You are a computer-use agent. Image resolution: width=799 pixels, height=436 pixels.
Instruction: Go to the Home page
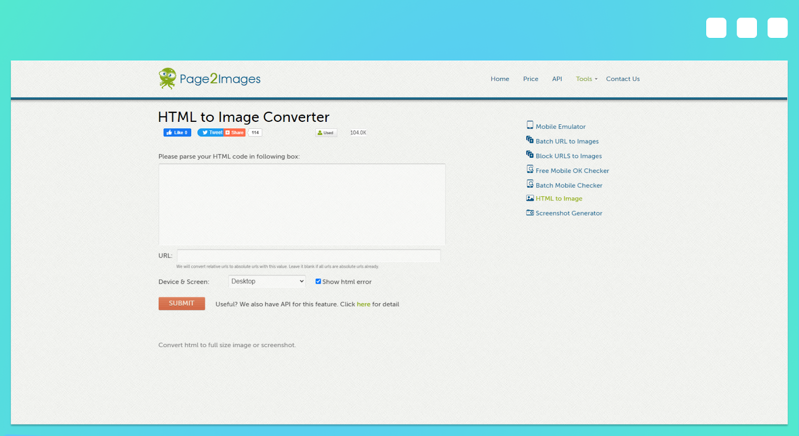(x=499, y=79)
